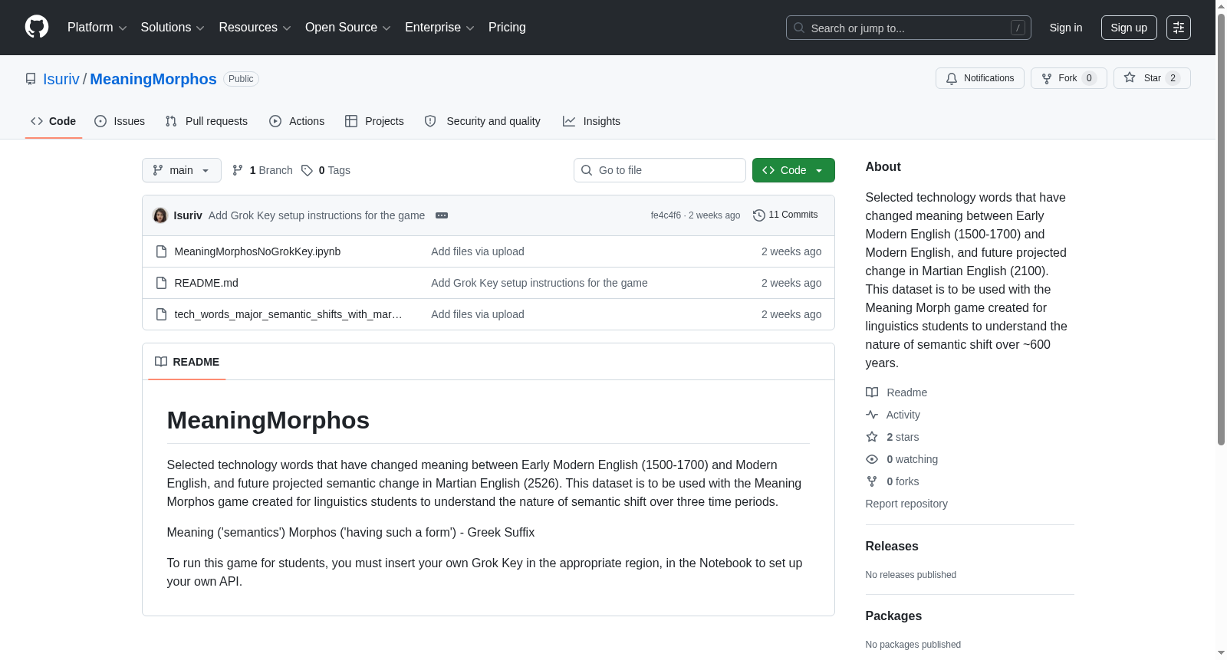Open the README.md file
1227x660 pixels.
[x=206, y=283]
